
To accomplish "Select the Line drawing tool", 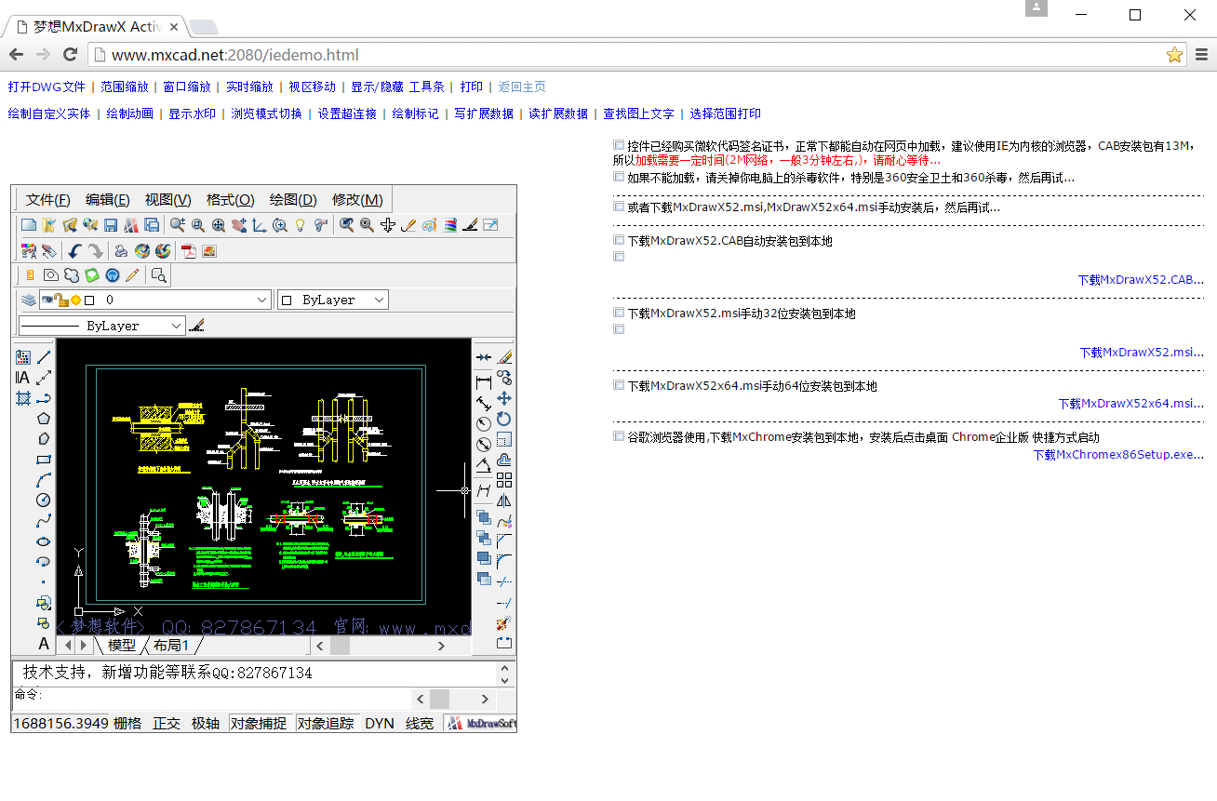I will coord(44,356).
